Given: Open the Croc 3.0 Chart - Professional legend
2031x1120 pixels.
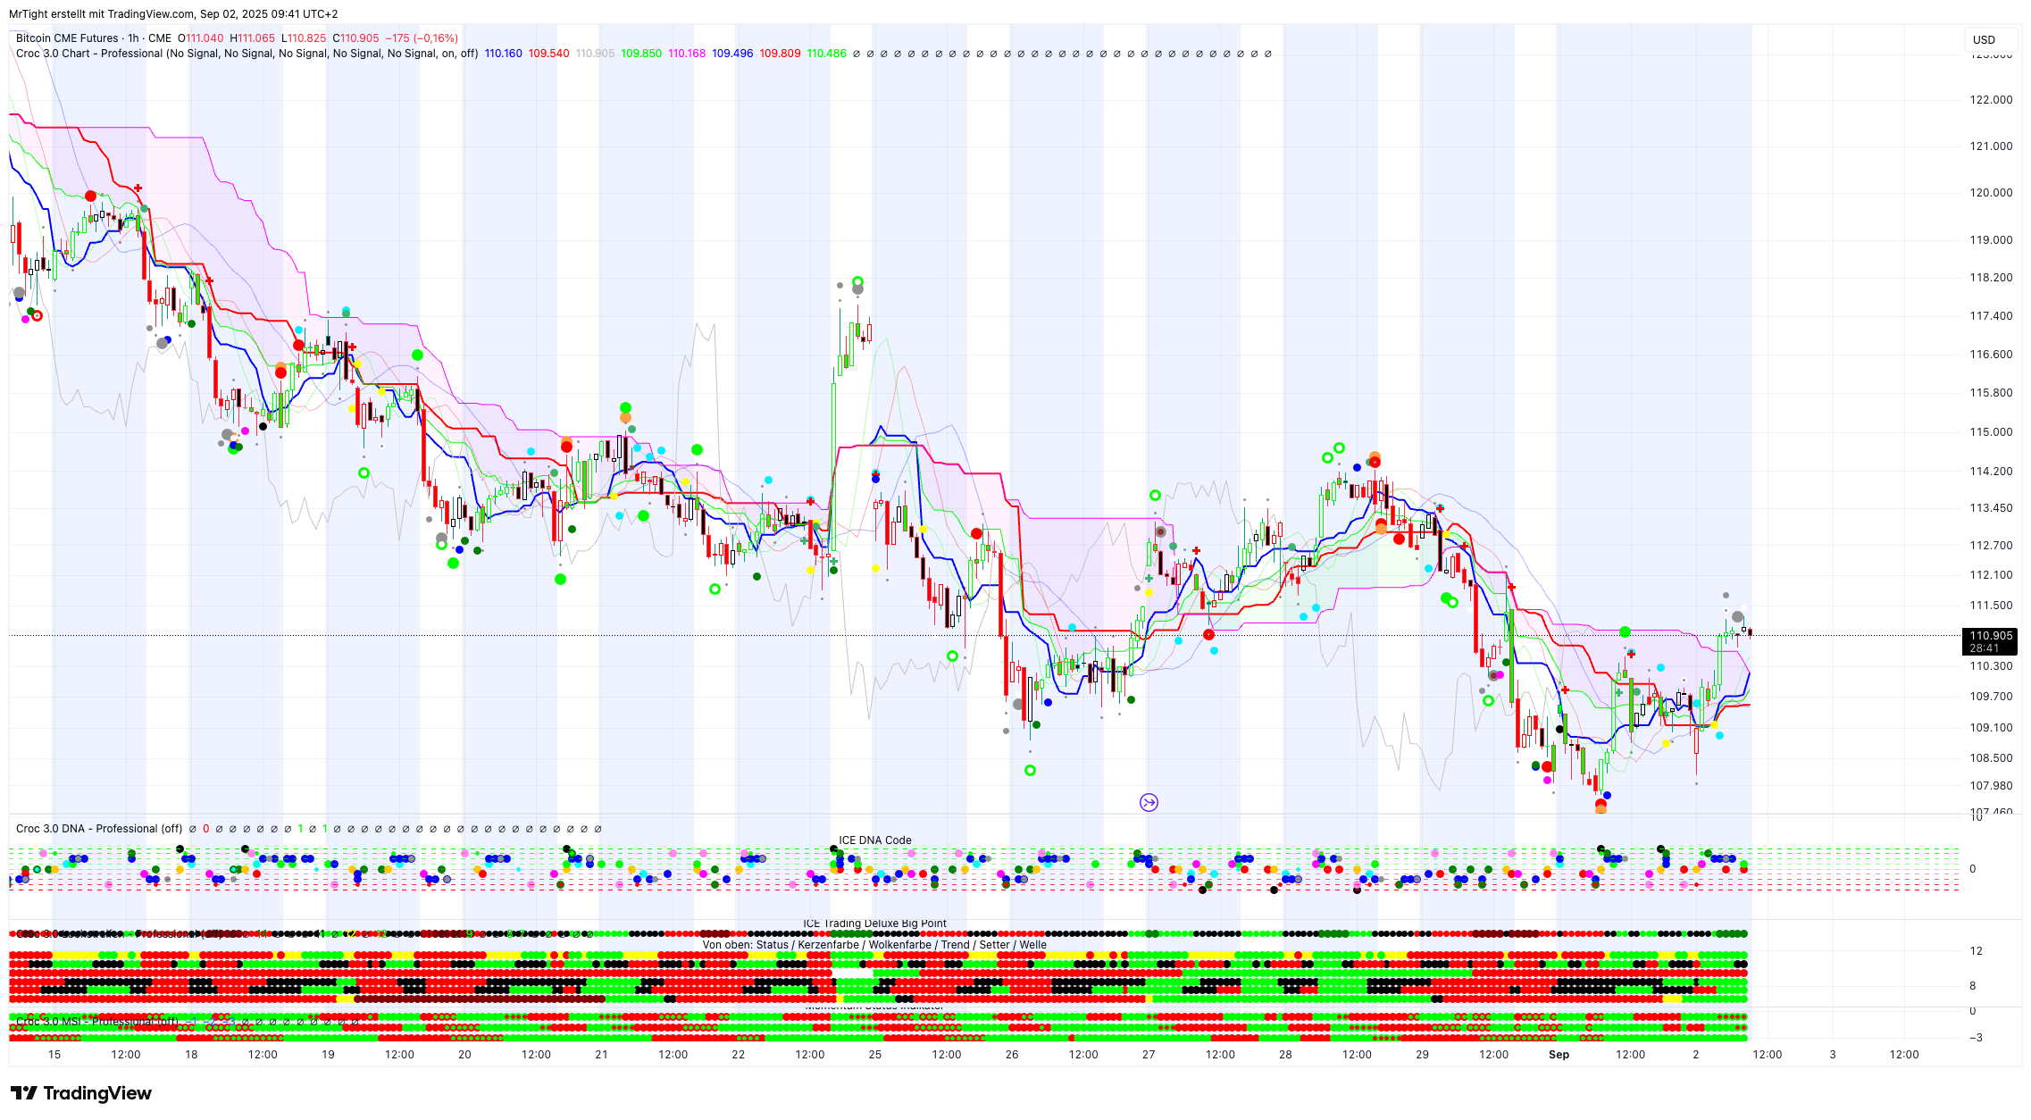Looking at the screenshot, I should 89,54.
